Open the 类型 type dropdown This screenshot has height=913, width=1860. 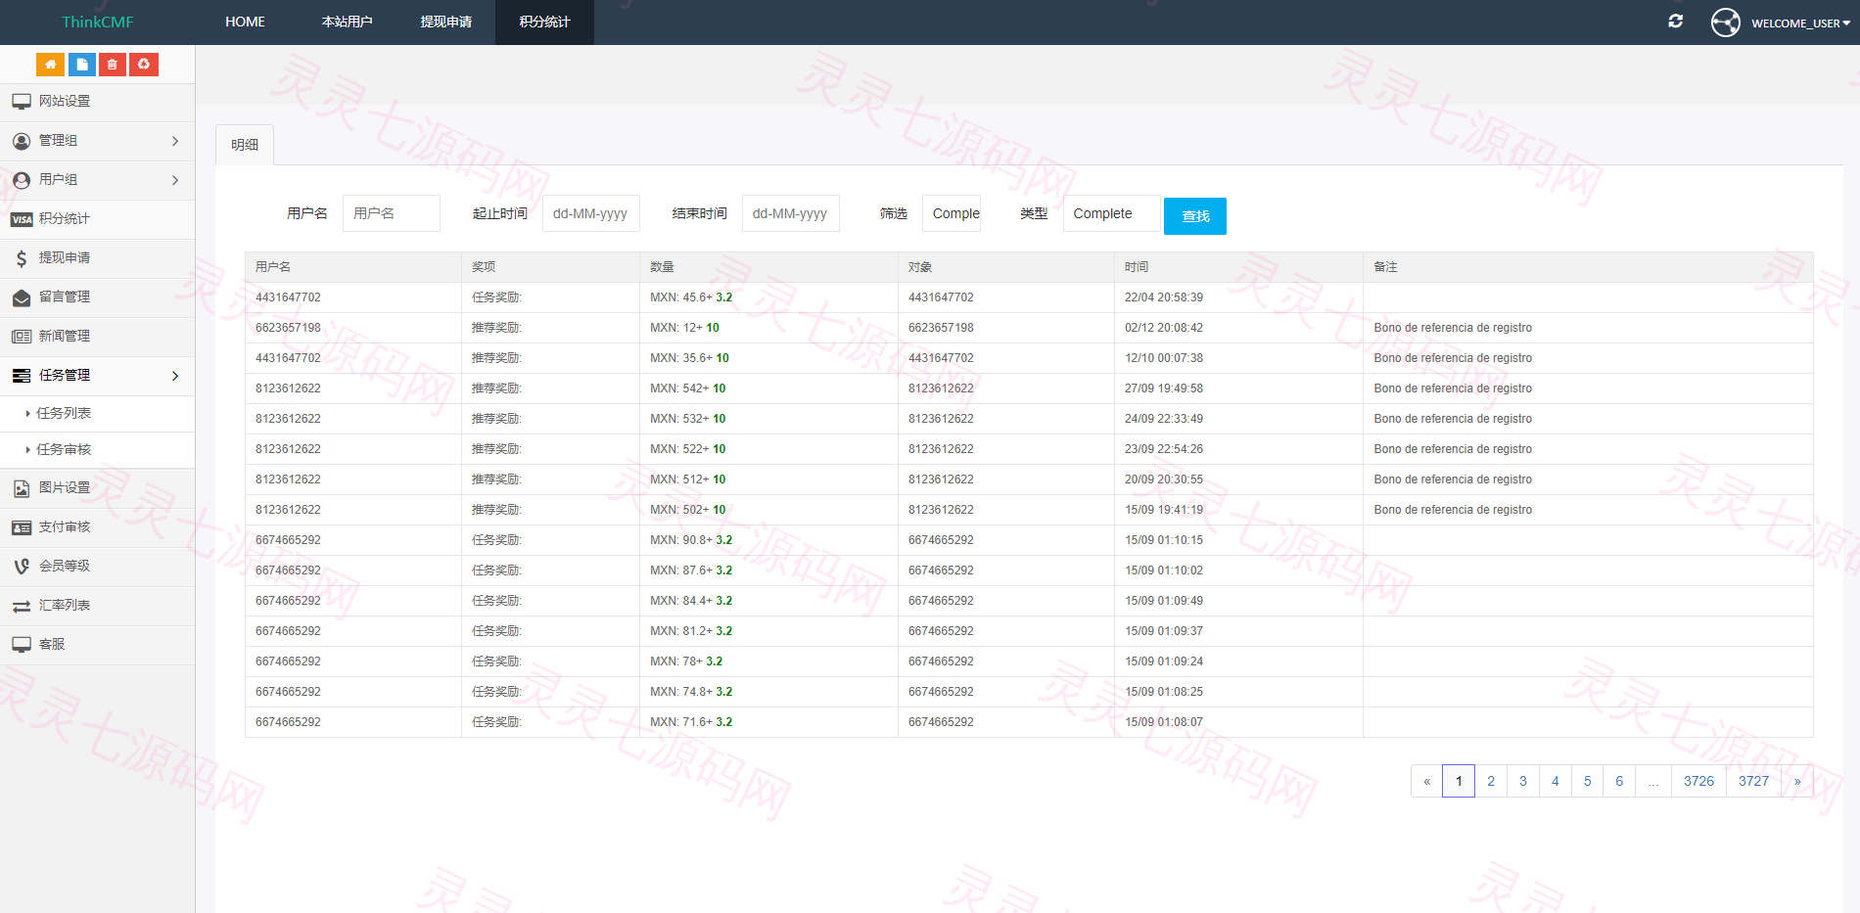coord(1111,213)
